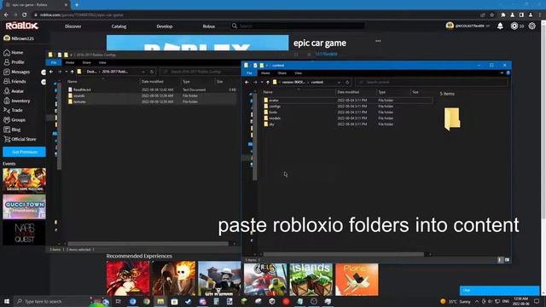Click Back arrow in Roblox Configs window
This screenshot has width=546, height=307.
click(51, 72)
